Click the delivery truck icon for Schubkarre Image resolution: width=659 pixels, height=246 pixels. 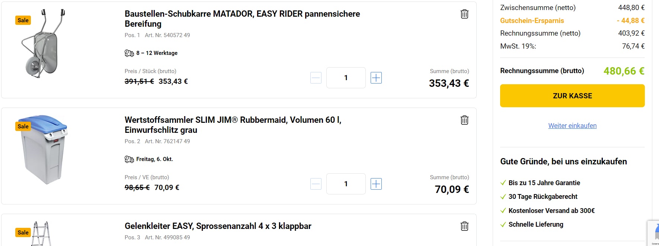129,53
